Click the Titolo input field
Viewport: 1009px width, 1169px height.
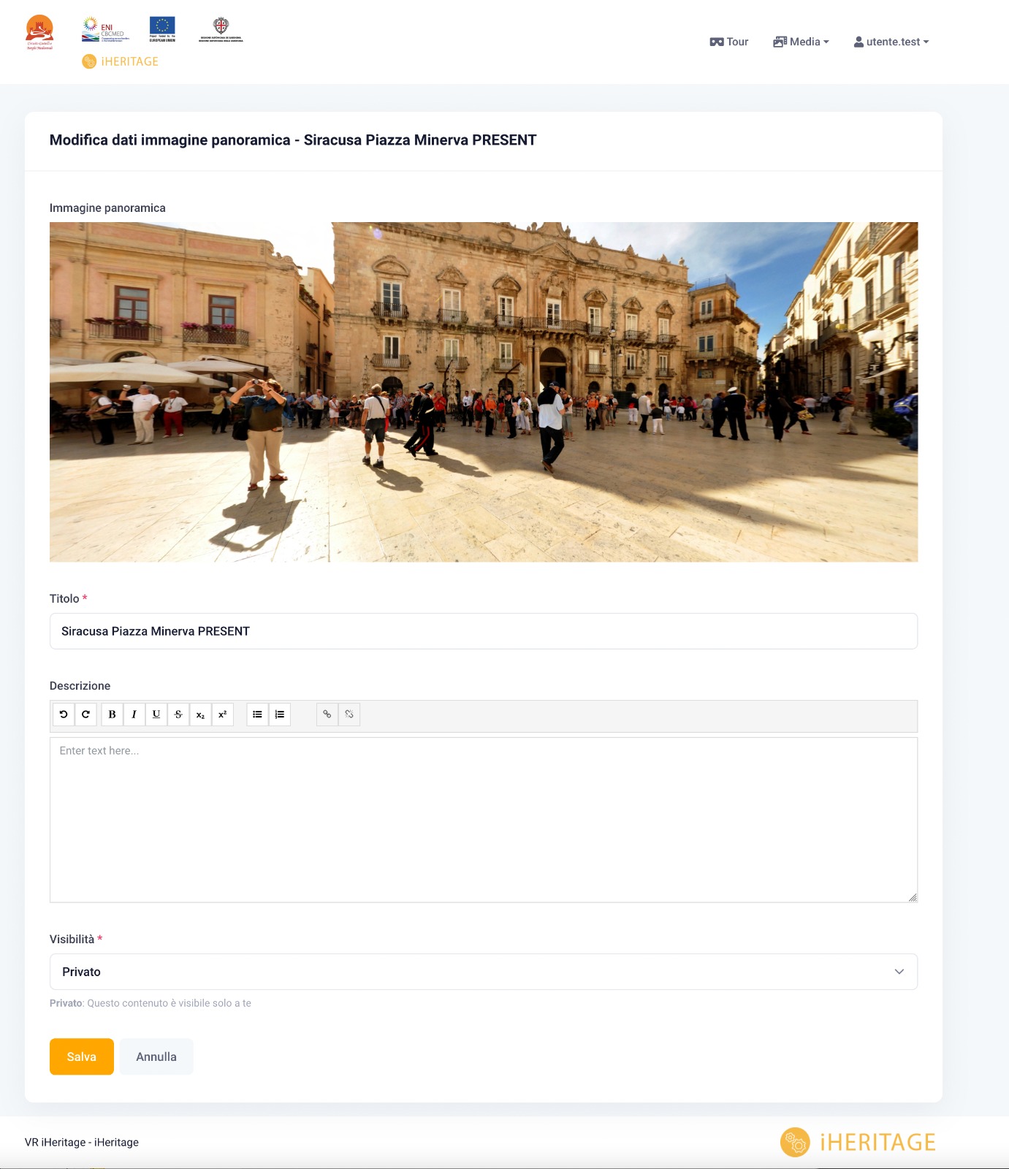tap(484, 631)
